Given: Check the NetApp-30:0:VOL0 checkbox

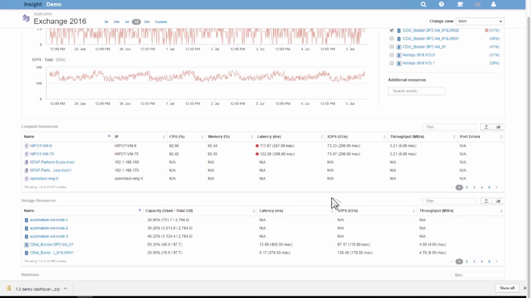Looking at the screenshot, I should click(x=392, y=55).
